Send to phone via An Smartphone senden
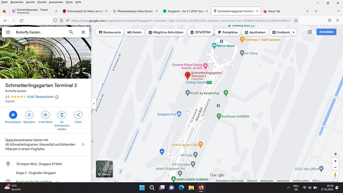This screenshot has width=343, height=193. pyautogui.click(x=62, y=115)
